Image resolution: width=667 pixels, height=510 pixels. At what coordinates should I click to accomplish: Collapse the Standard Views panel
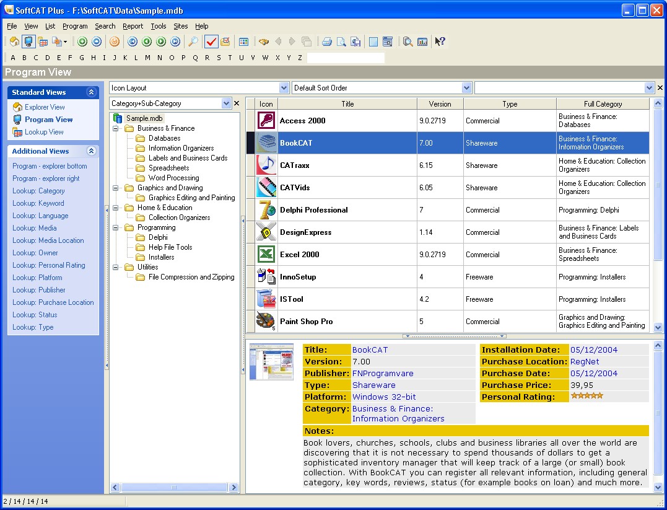pos(91,92)
